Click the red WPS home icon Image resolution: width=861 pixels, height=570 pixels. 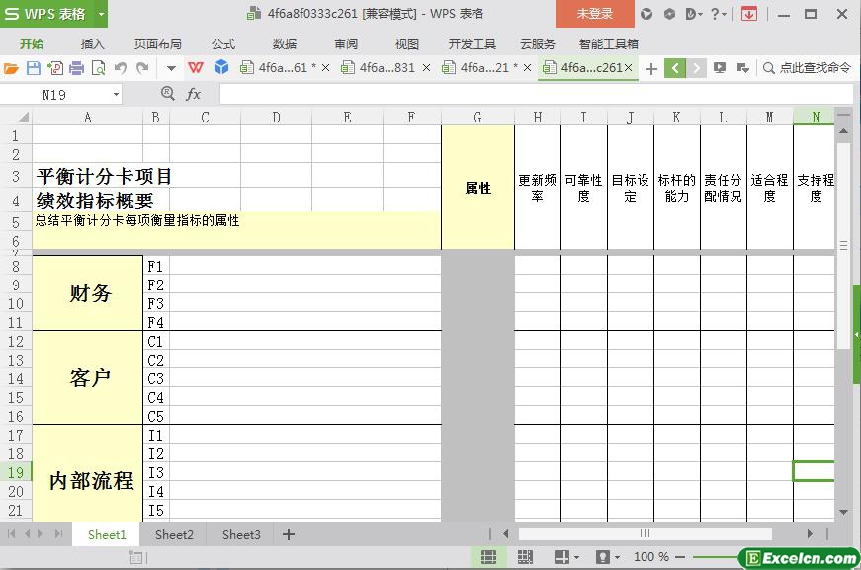196,68
